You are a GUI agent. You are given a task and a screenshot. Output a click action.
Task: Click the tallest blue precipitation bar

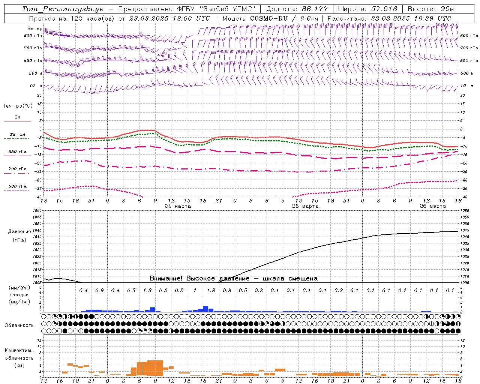[x=205, y=309]
